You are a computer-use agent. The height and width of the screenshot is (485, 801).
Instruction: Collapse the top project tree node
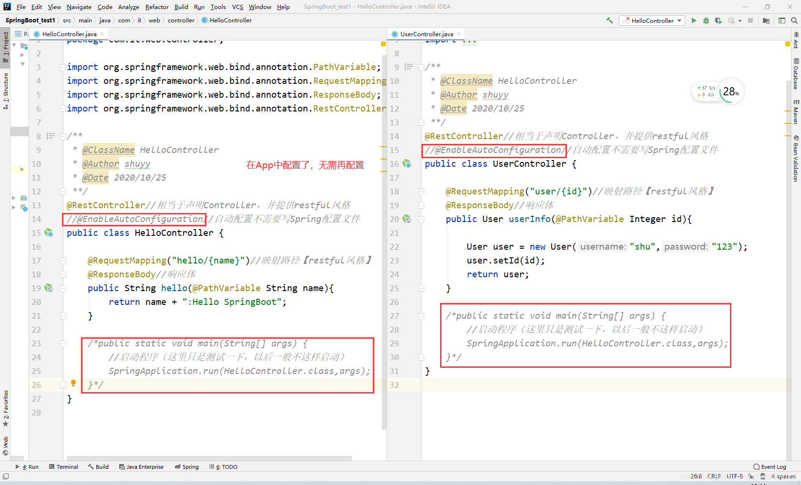pos(14,45)
